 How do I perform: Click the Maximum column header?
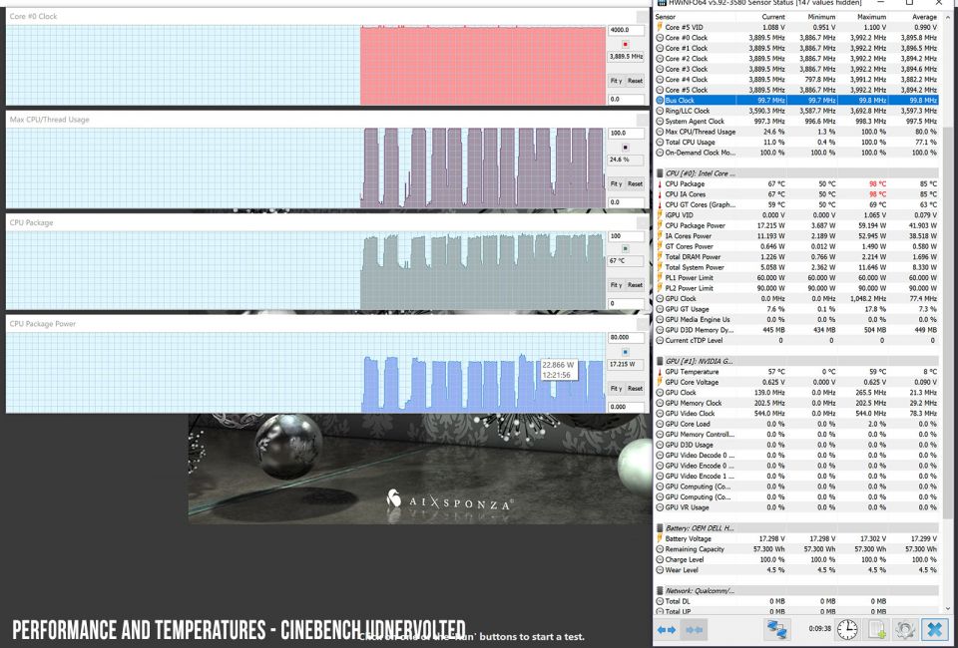pos(872,17)
